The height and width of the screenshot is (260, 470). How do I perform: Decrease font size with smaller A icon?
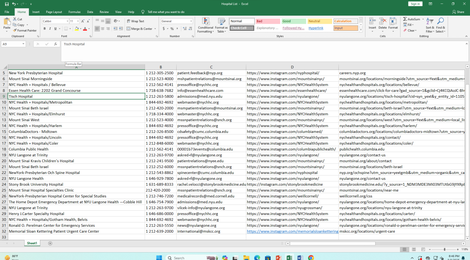pyautogui.click(x=88, y=21)
